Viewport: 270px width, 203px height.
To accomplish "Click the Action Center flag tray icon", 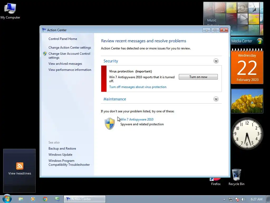I will pos(237,199).
